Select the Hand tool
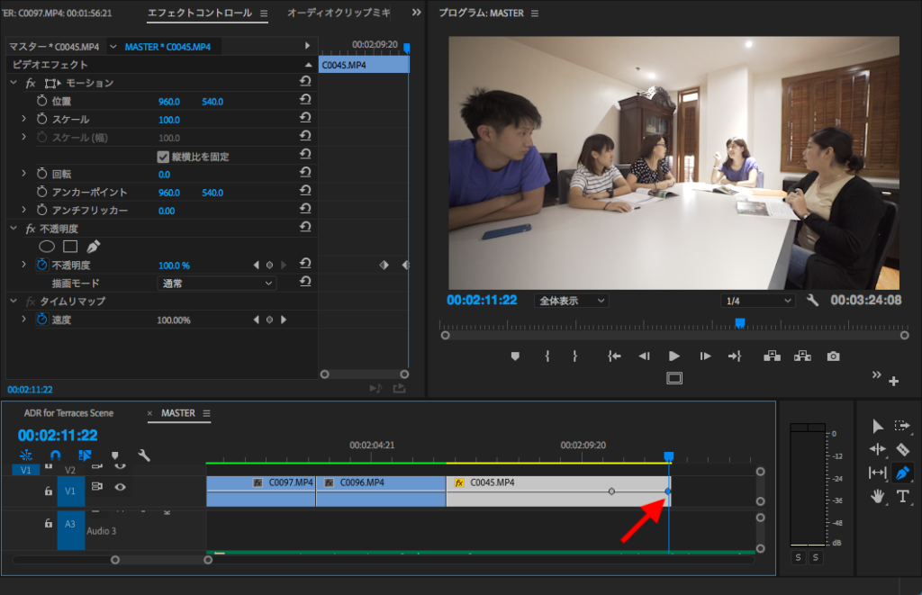922x595 pixels. 878,496
